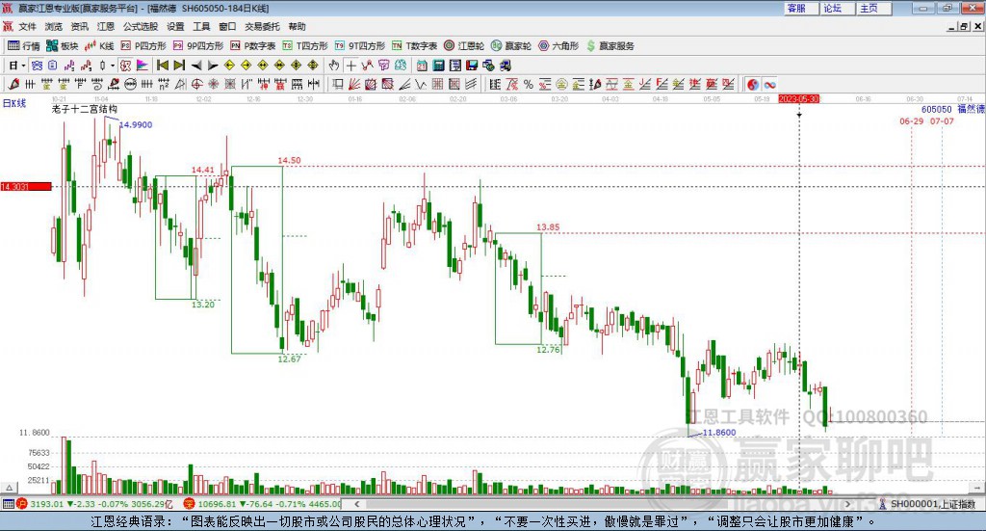Image resolution: width=986 pixels, height=531 pixels.
Task: Select the red pencil drawing tool
Action: [13, 84]
